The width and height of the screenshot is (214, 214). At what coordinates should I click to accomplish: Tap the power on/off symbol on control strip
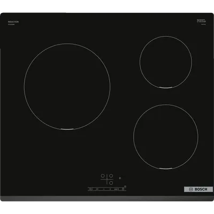tap(91, 189)
